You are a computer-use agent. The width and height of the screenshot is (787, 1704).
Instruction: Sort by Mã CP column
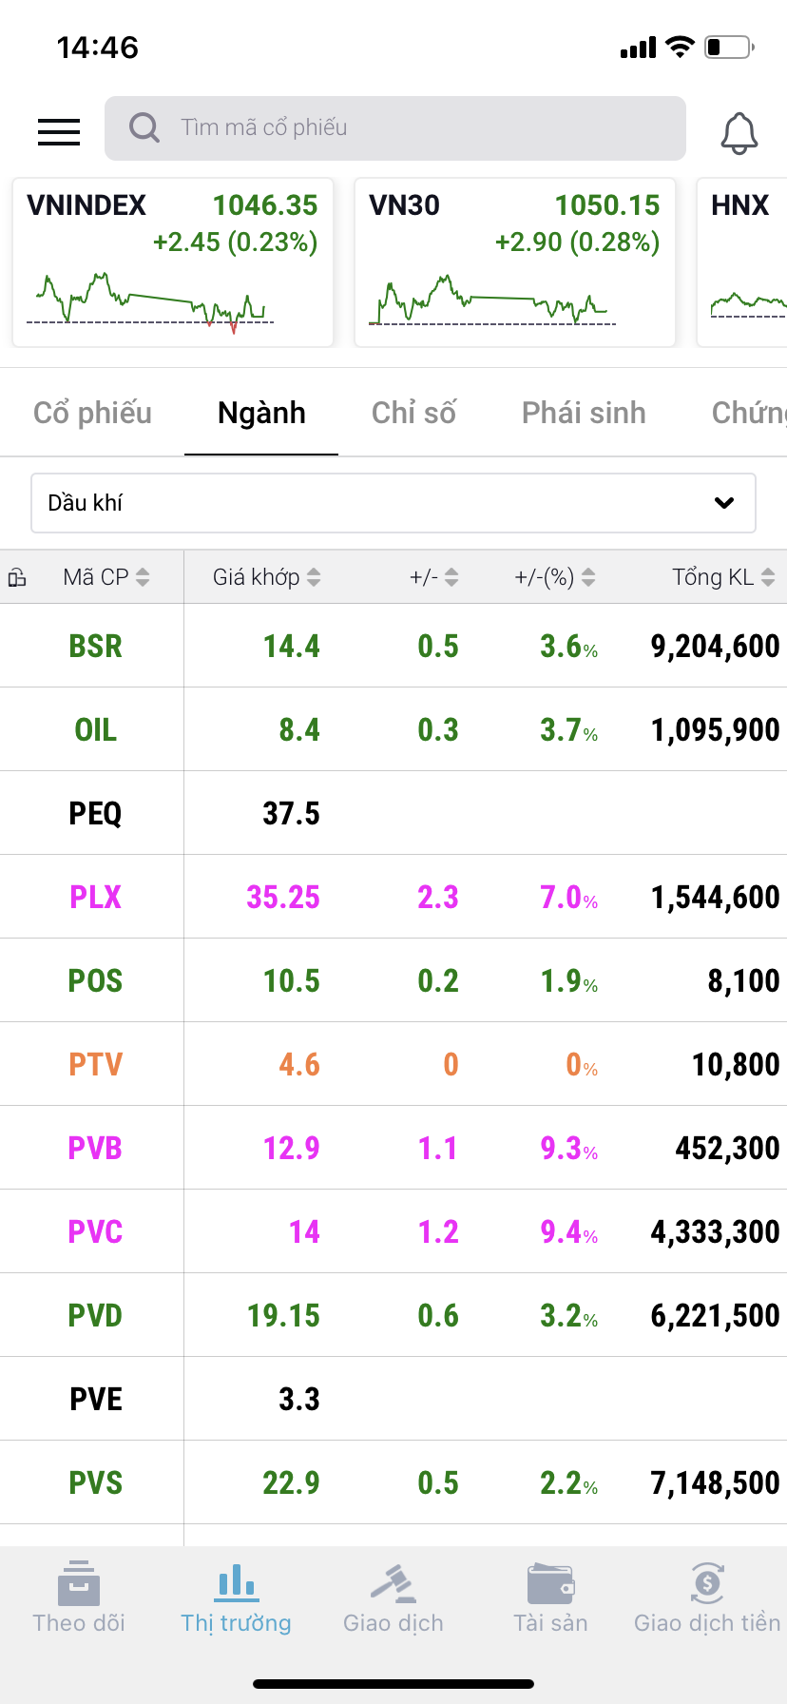point(106,577)
